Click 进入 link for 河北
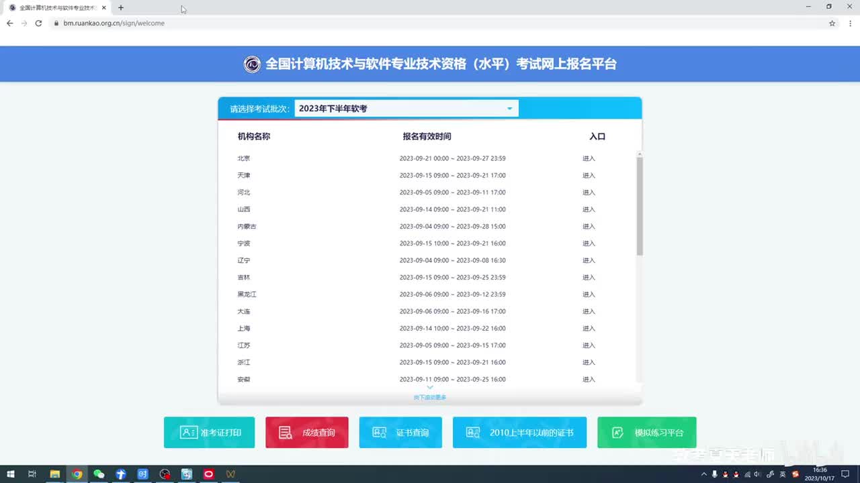The width and height of the screenshot is (860, 483). (x=589, y=193)
